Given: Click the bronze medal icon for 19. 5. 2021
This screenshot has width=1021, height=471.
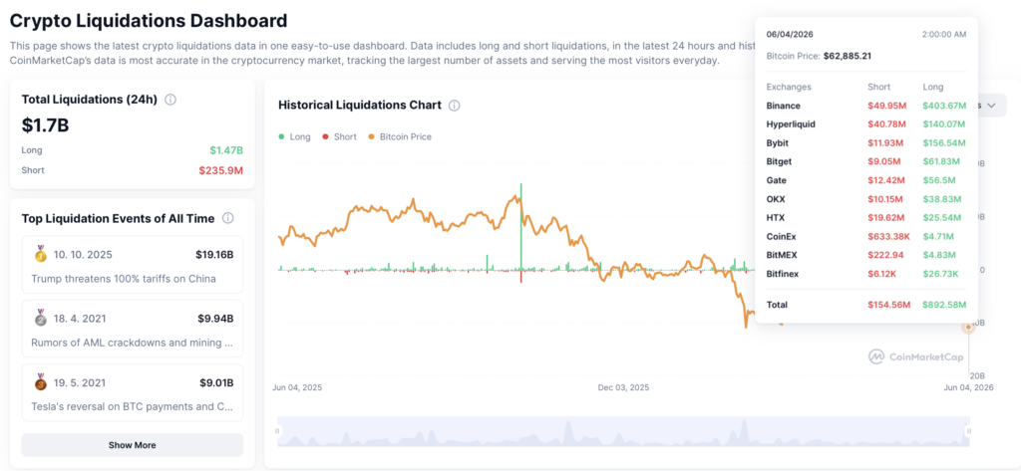Looking at the screenshot, I should 40,382.
